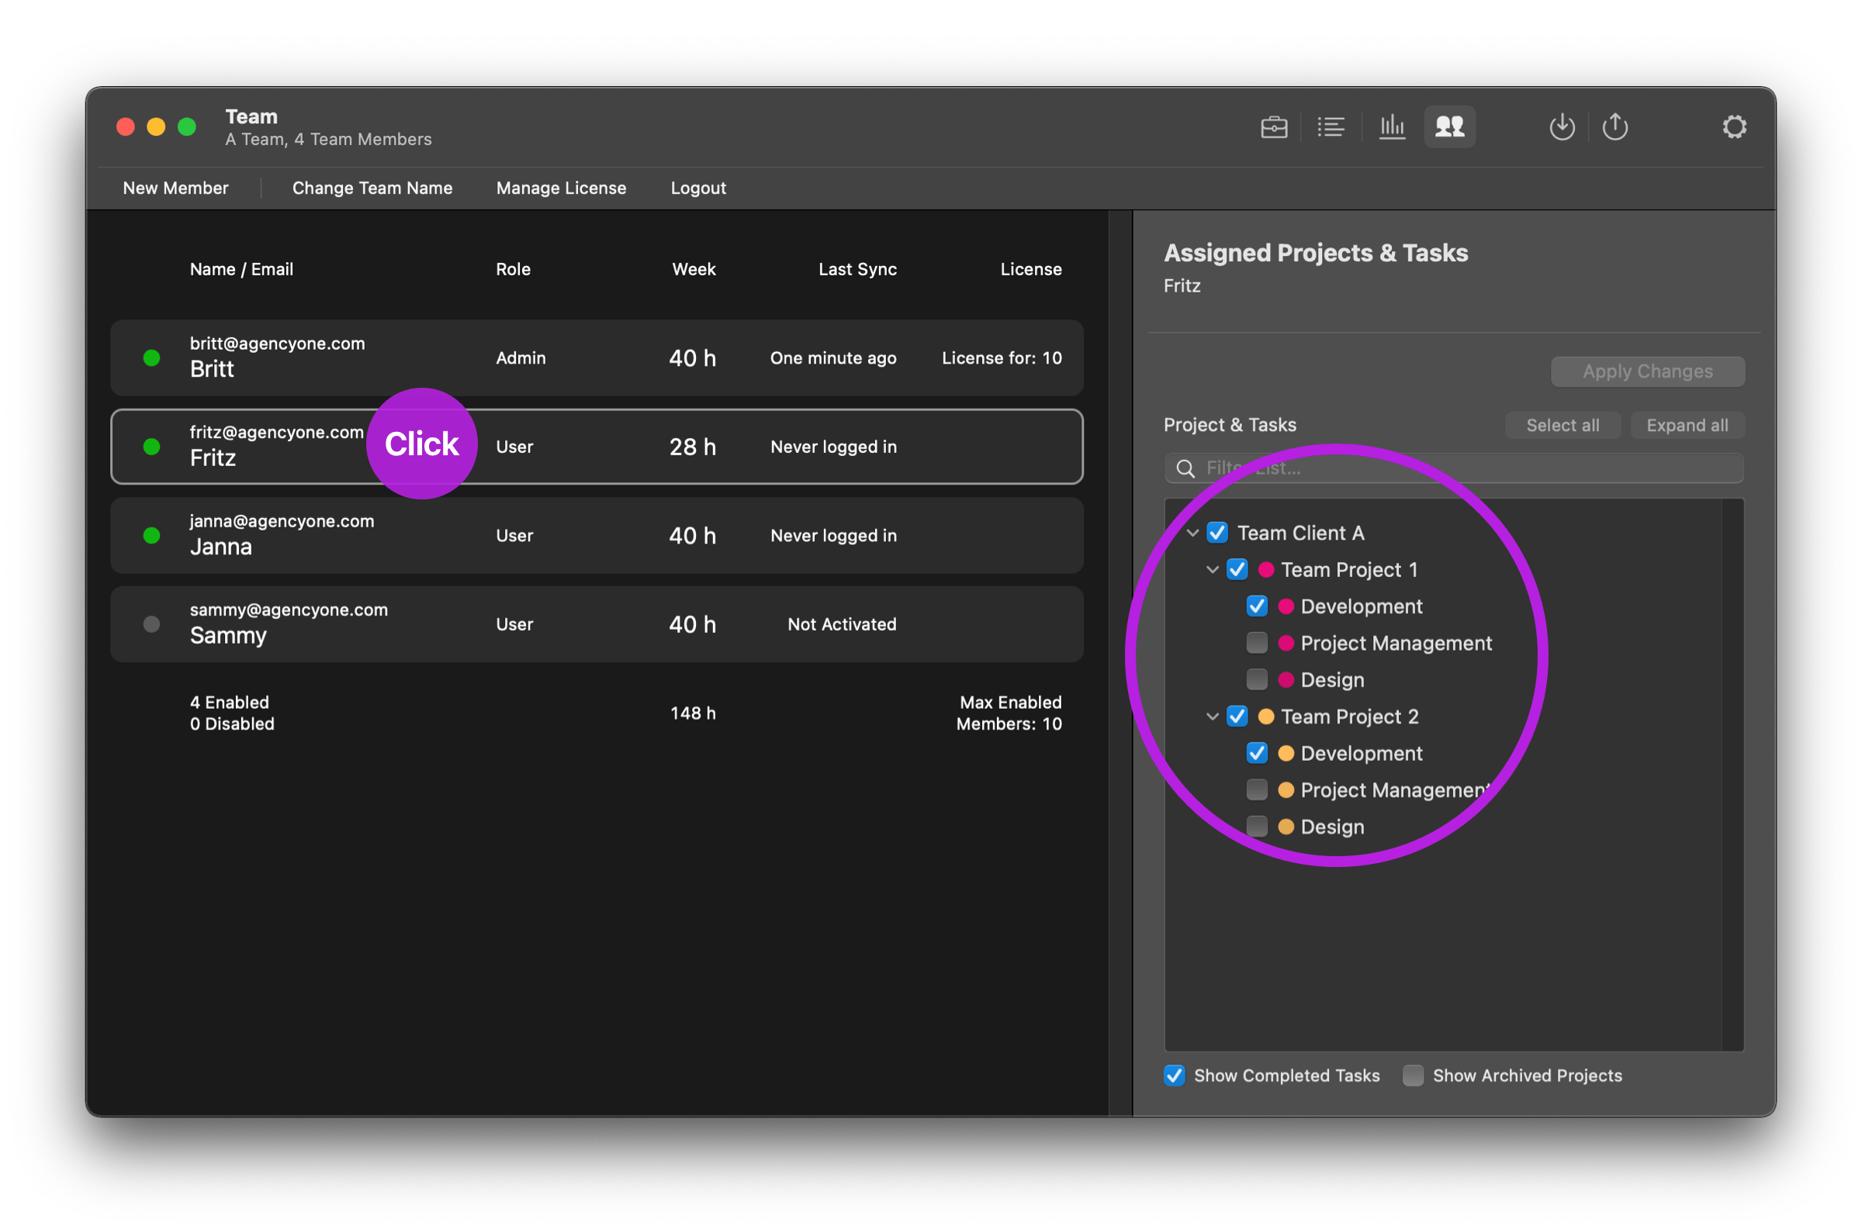Click the Select all button
1862x1230 pixels.
click(x=1563, y=425)
